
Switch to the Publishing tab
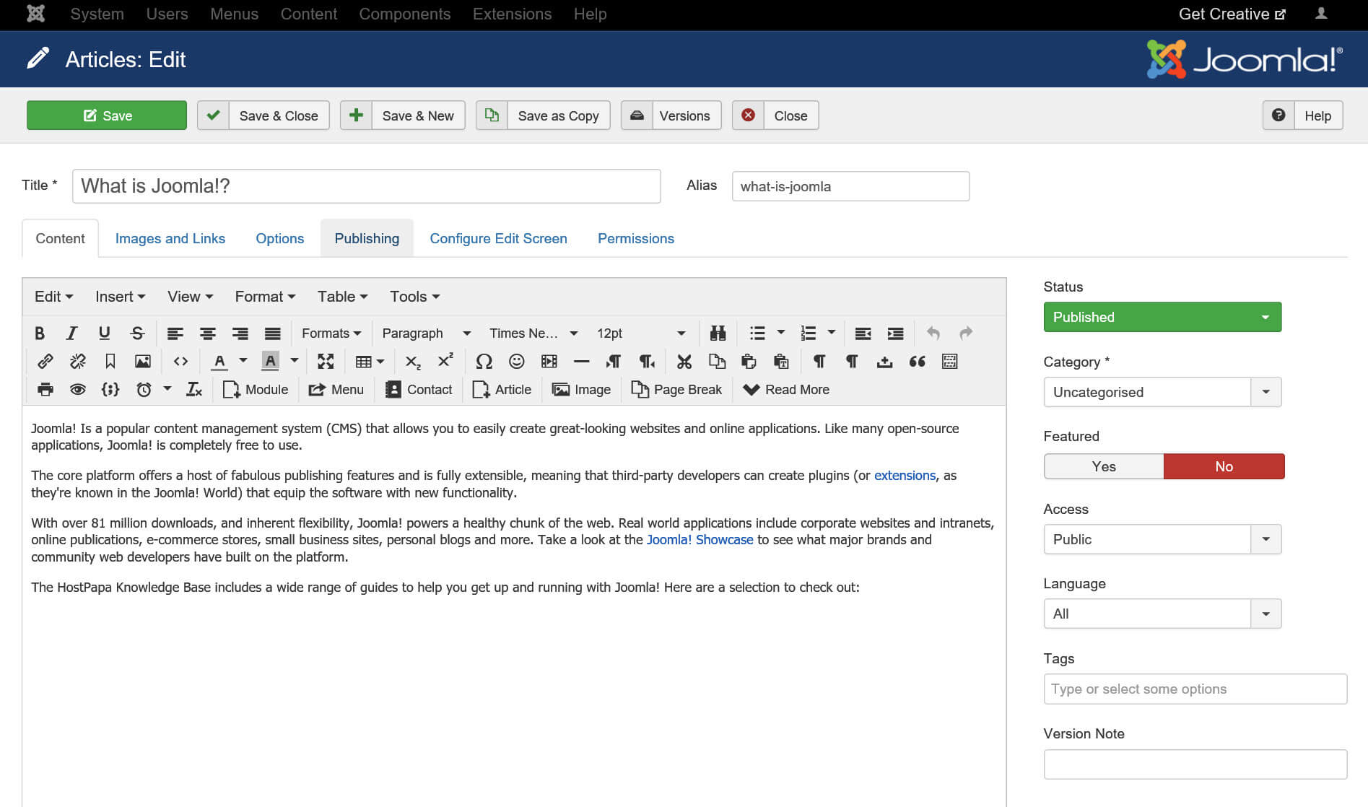(x=367, y=238)
